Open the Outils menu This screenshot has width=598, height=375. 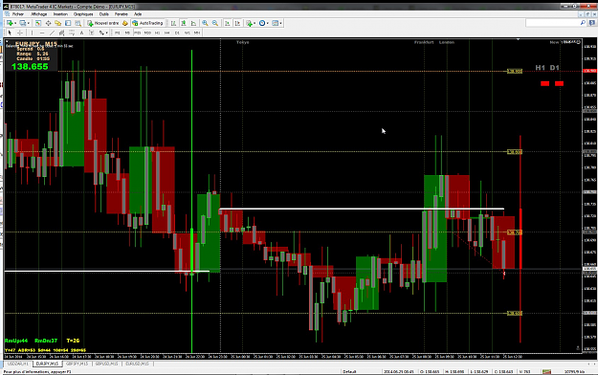(104, 14)
